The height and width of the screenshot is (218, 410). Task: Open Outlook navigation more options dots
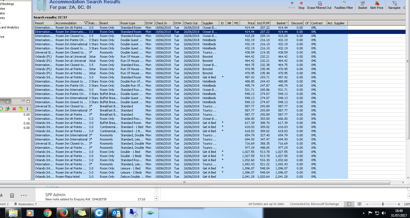pos(24,195)
